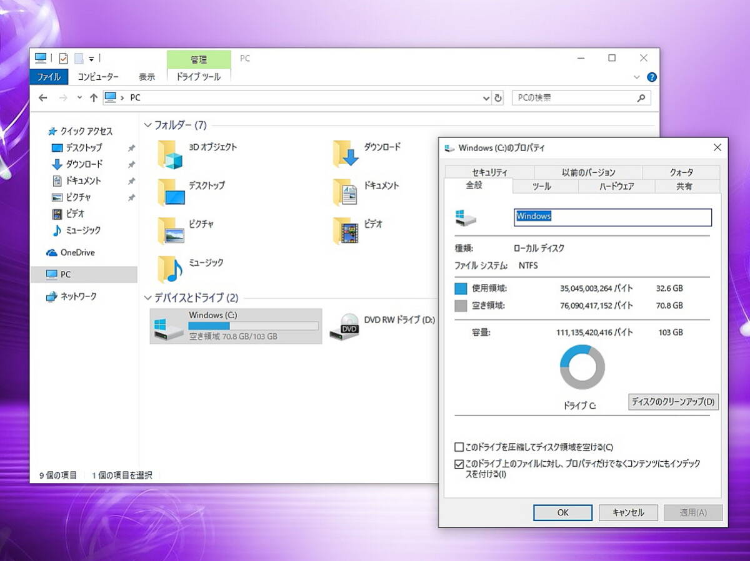The height and width of the screenshot is (561, 750).
Task: Switch to the 共有 tab
Action: pyautogui.click(x=684, y=187)
